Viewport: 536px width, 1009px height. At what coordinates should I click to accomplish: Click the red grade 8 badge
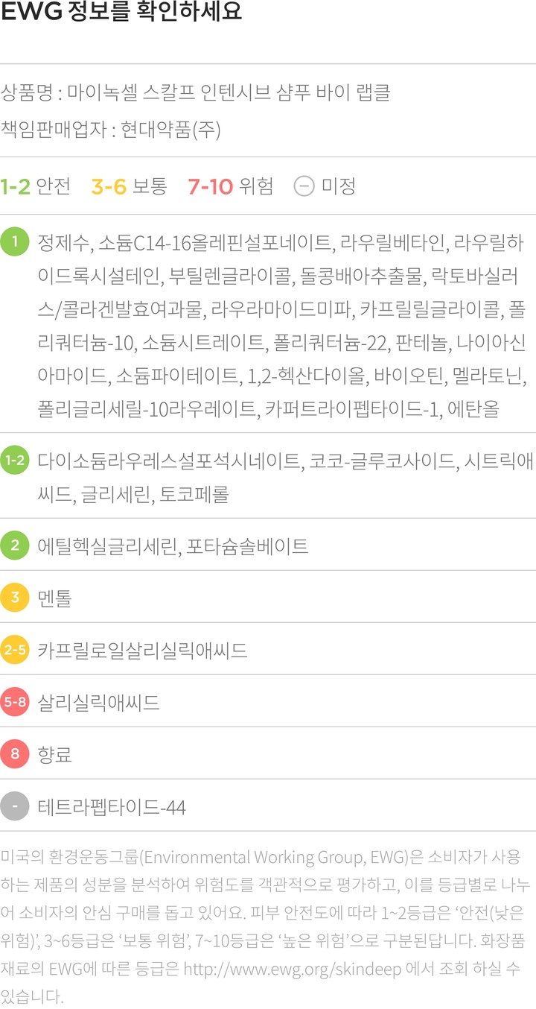tap(15, 754)
